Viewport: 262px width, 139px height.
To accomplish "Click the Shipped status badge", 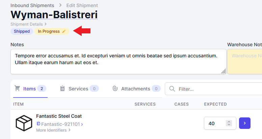I will tap(22, 31).
